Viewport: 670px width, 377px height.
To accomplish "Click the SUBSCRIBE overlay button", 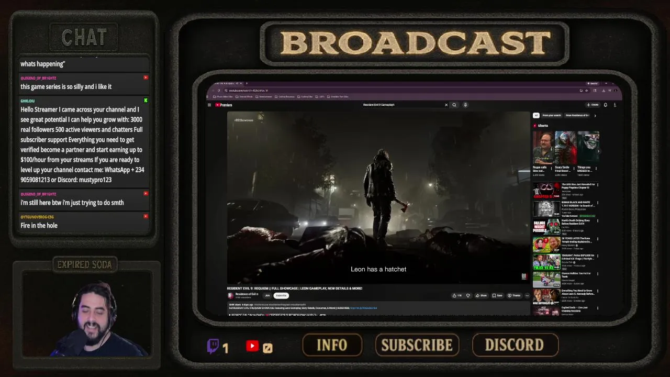I will pyautogui.click(x=417, y=345).
